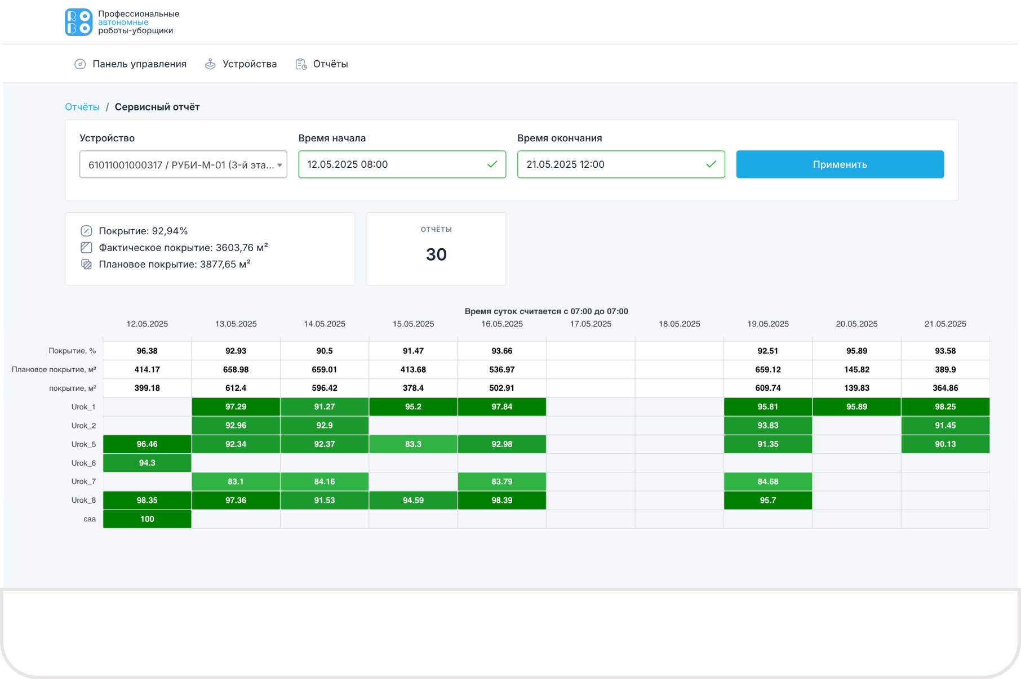Click the 94.3 cell in Urok_6 row

(x=147, y=463)
